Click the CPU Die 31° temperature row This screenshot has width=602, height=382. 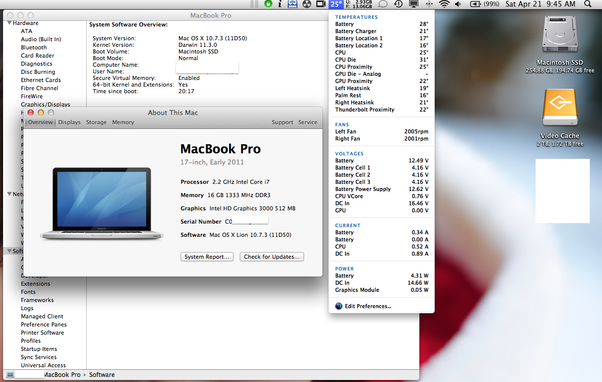coord(382,60)
